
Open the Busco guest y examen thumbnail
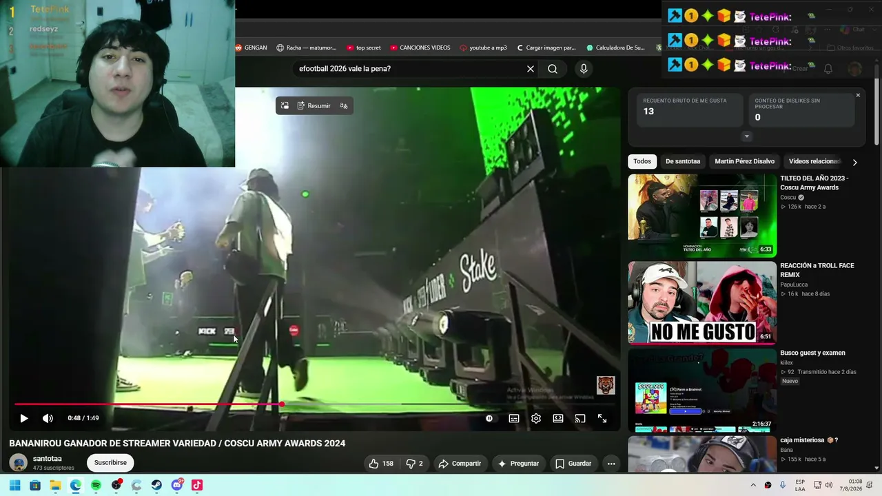point(702,390)
